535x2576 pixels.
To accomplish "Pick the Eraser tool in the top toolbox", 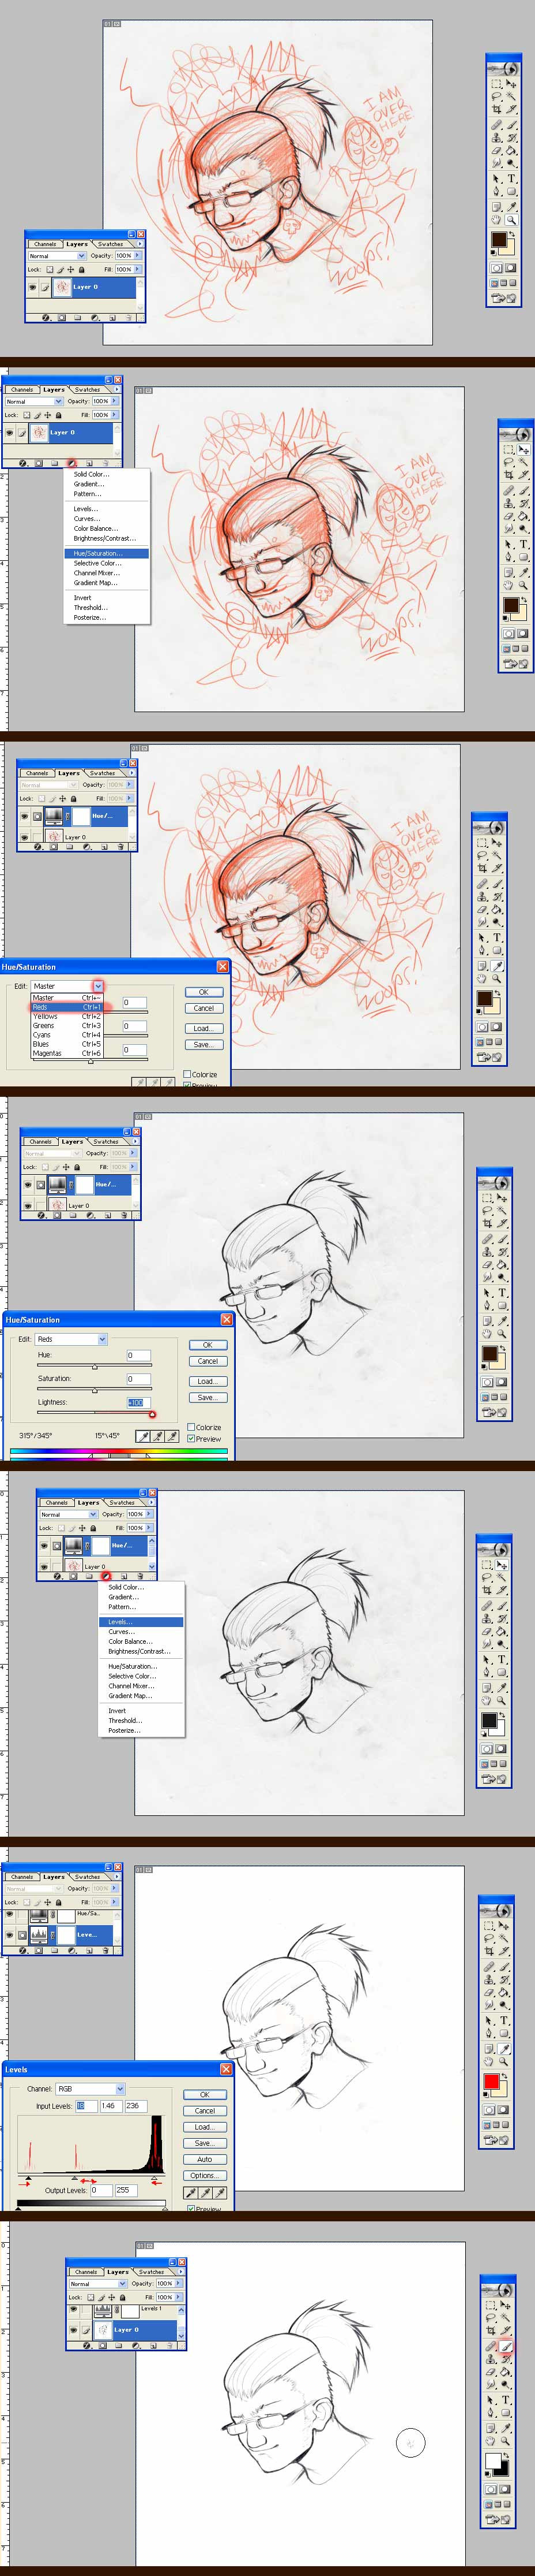I will point(496,151).
